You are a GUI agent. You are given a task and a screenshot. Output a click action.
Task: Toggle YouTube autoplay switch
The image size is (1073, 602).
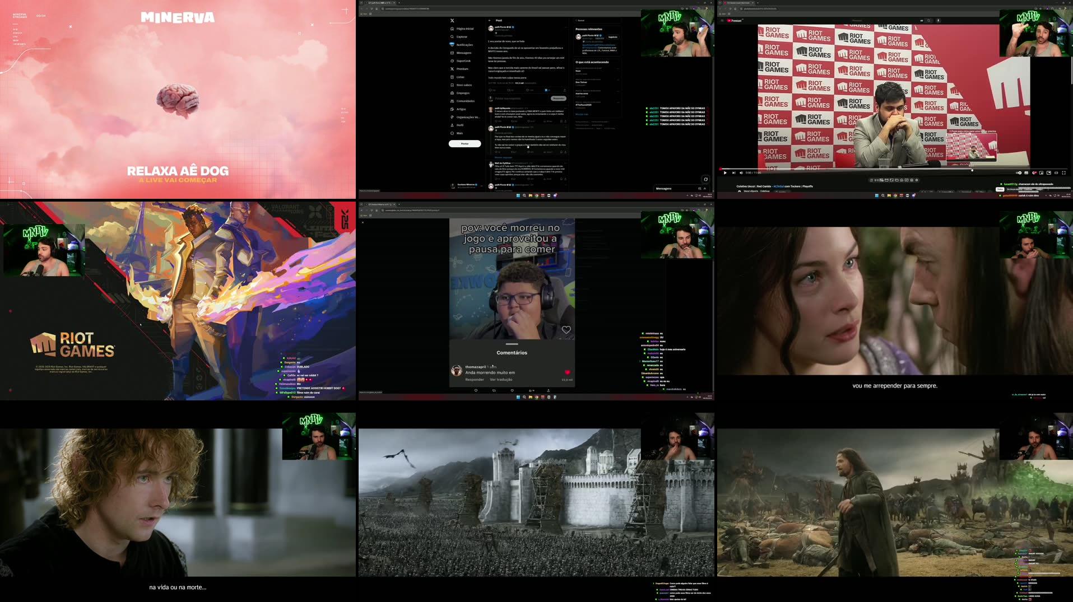[1019, 172]
